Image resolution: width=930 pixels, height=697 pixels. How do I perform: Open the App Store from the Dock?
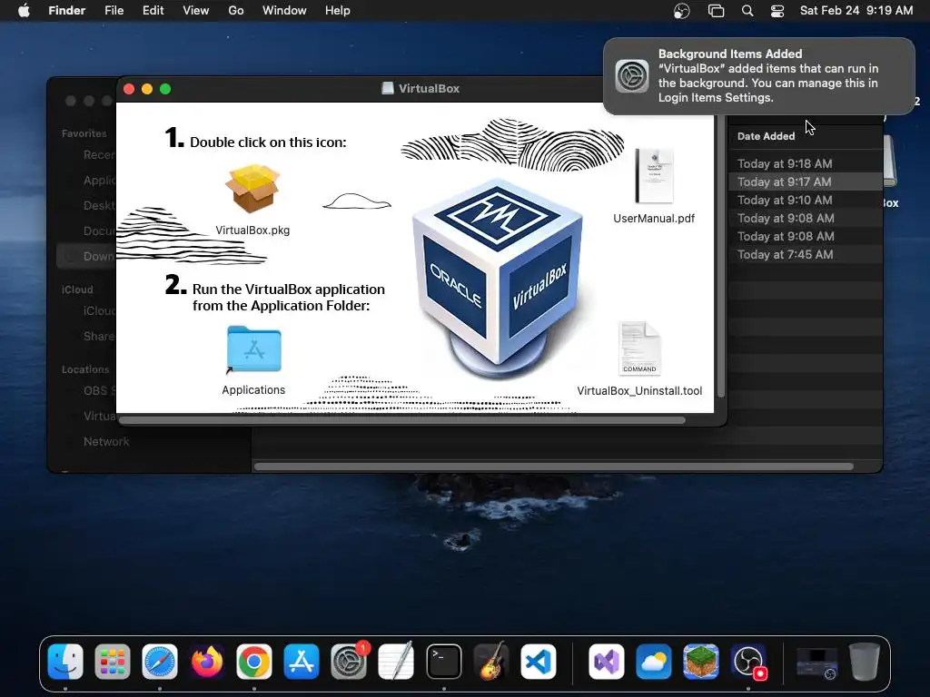click(302, 662)
